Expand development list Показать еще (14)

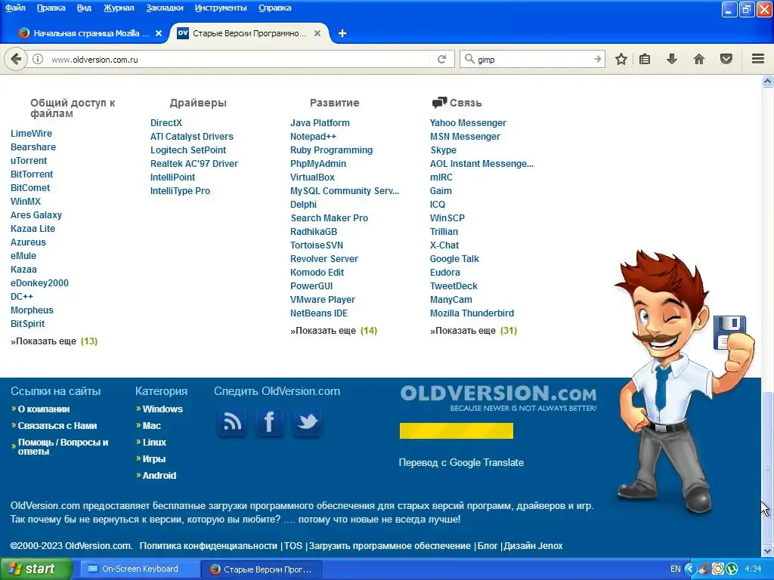[333, 331]
